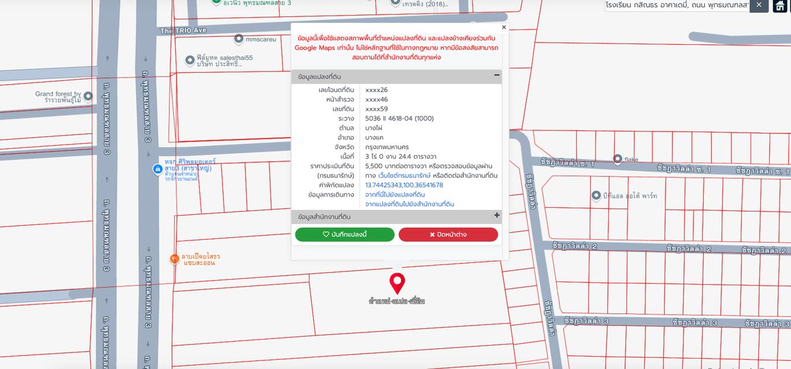This screenshot has height=369, width=791.
Task: Expand the ข้อมูลสำนักงานที่ดิน section
Action: tap(496, 216)
